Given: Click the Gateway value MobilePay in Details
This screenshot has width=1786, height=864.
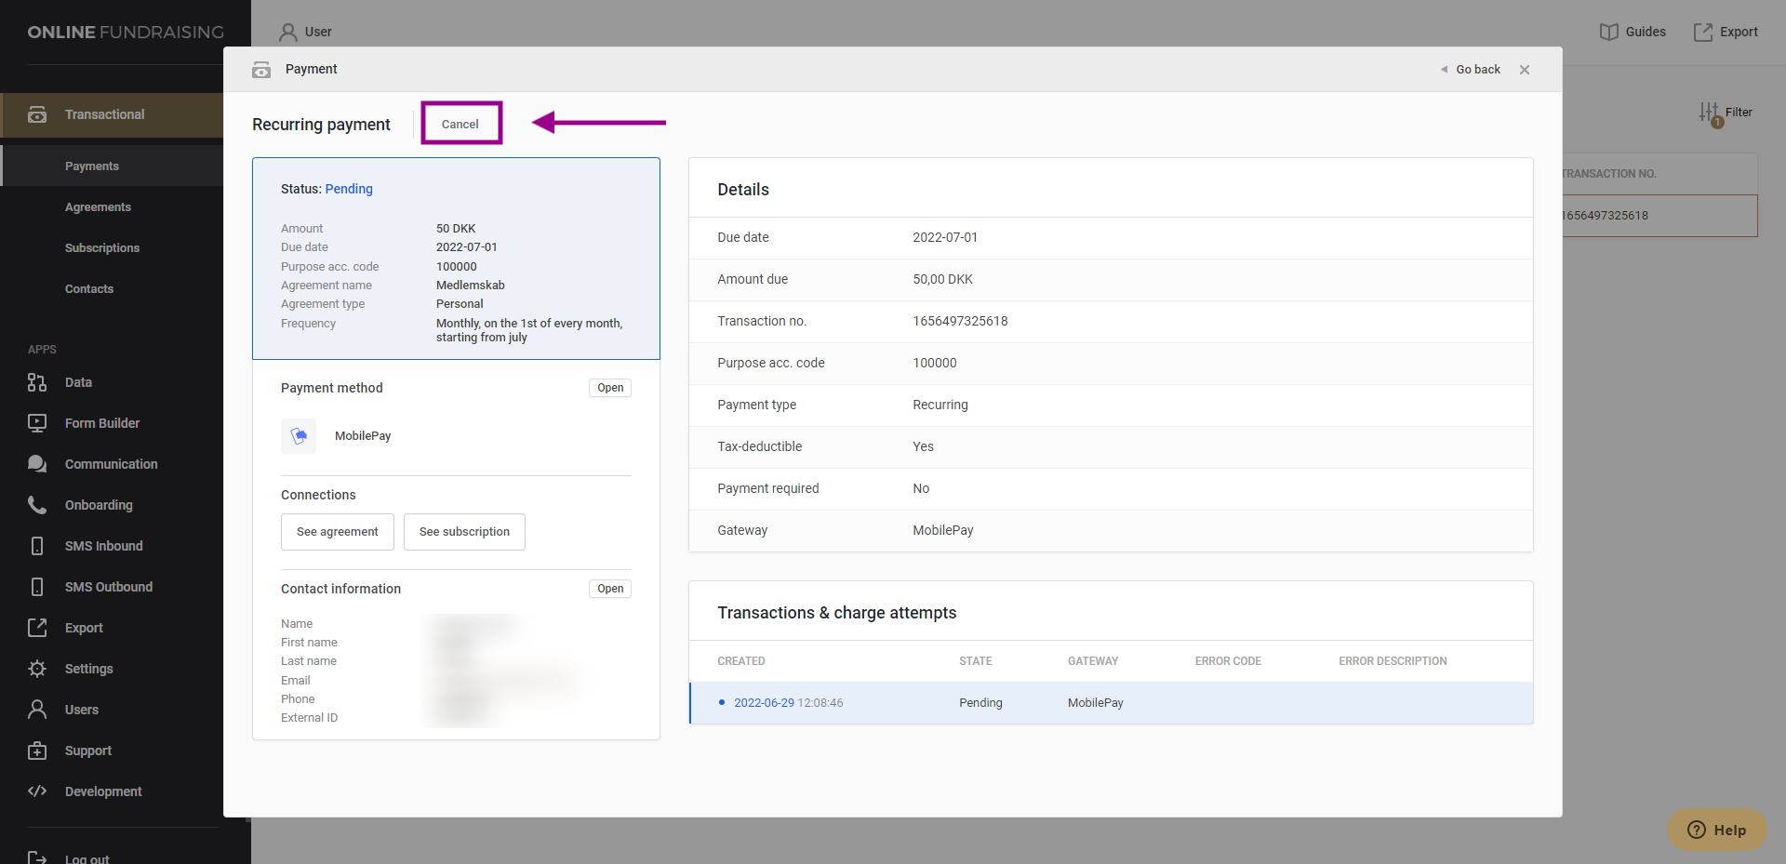Looking at the screenshot, I should click(943, 530).
